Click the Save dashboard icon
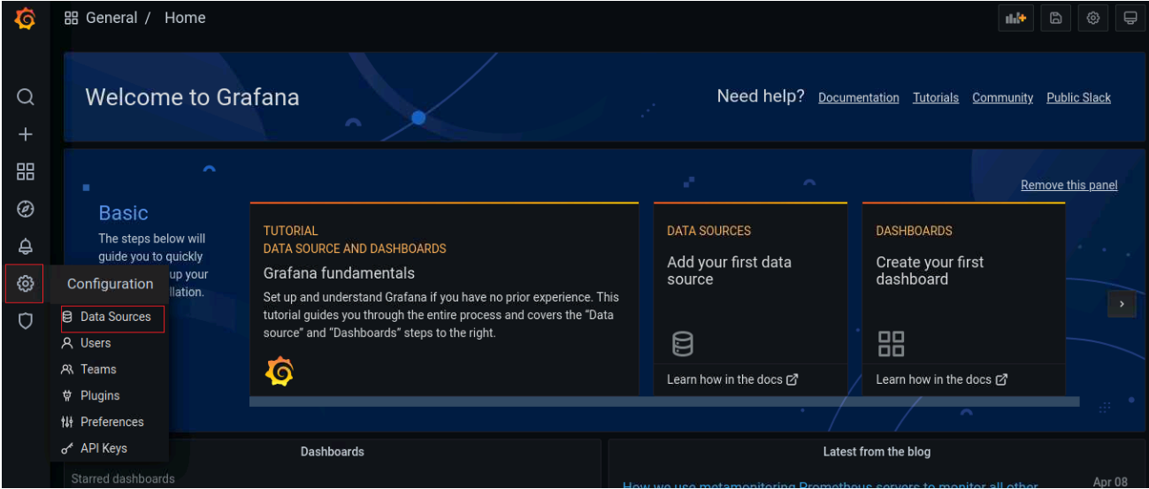The image size is (1149, 489). 1055,18
